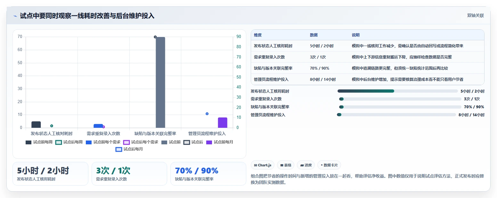Click progress list label 管理员流程维护投入

point(268,115)
